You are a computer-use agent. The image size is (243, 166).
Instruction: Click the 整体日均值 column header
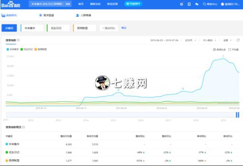coord(66,136)
